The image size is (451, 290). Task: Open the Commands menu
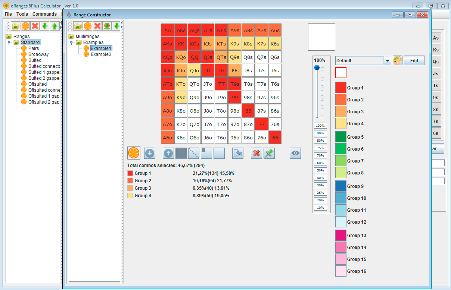pos(44,14)
